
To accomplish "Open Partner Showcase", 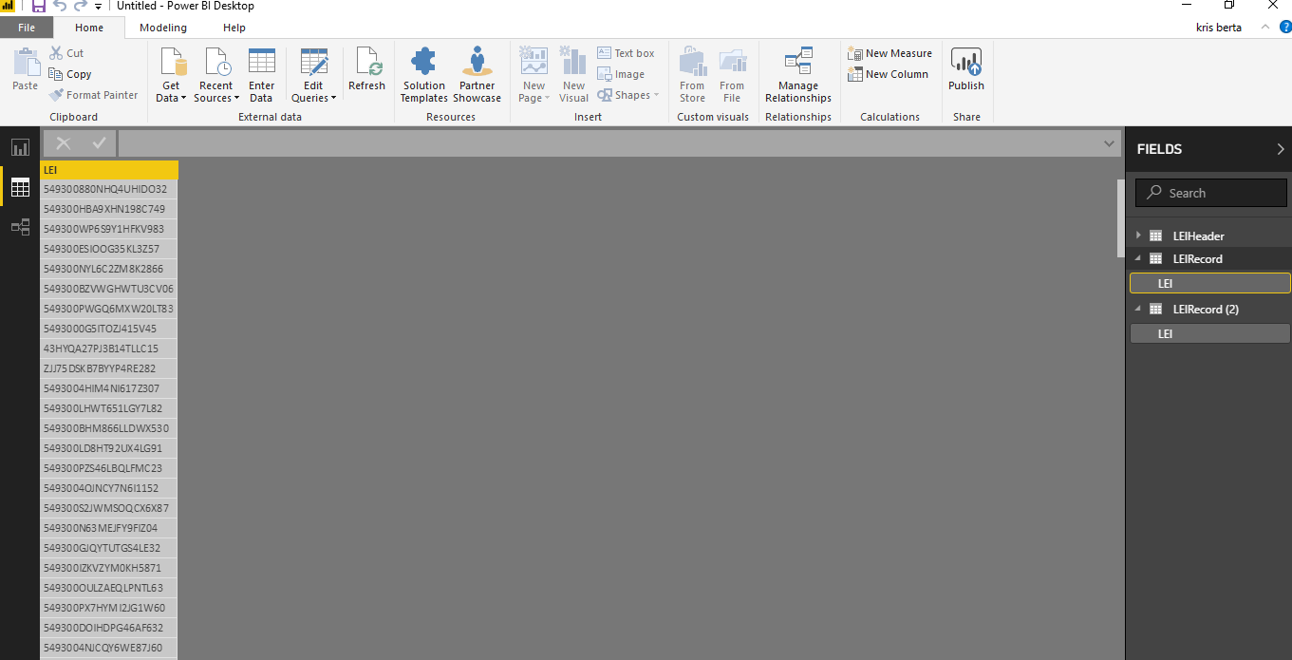I will tap(477, 75).
